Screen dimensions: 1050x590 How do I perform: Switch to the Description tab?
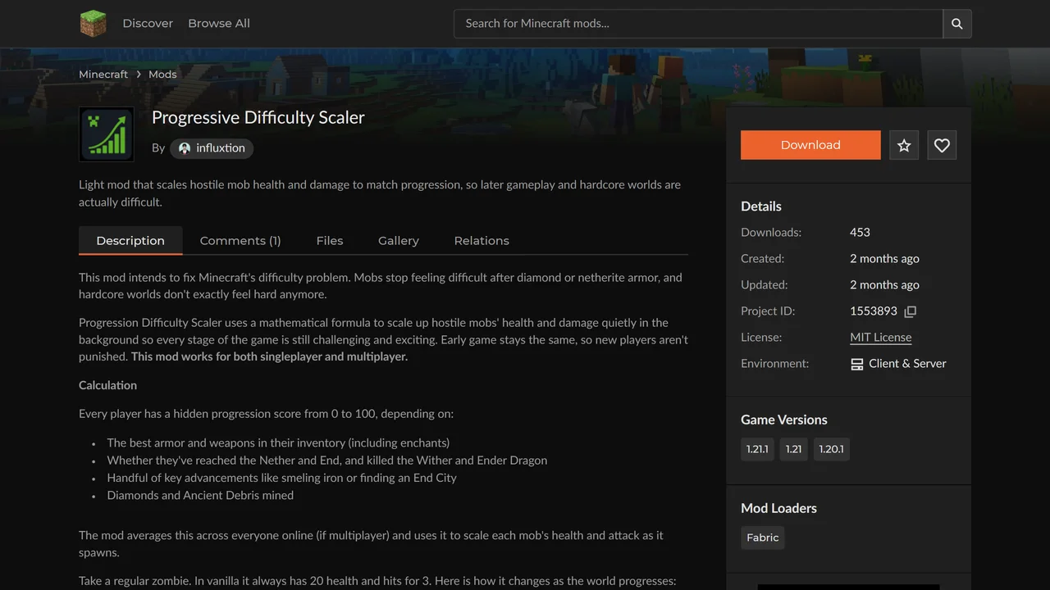tap(130, 241)
